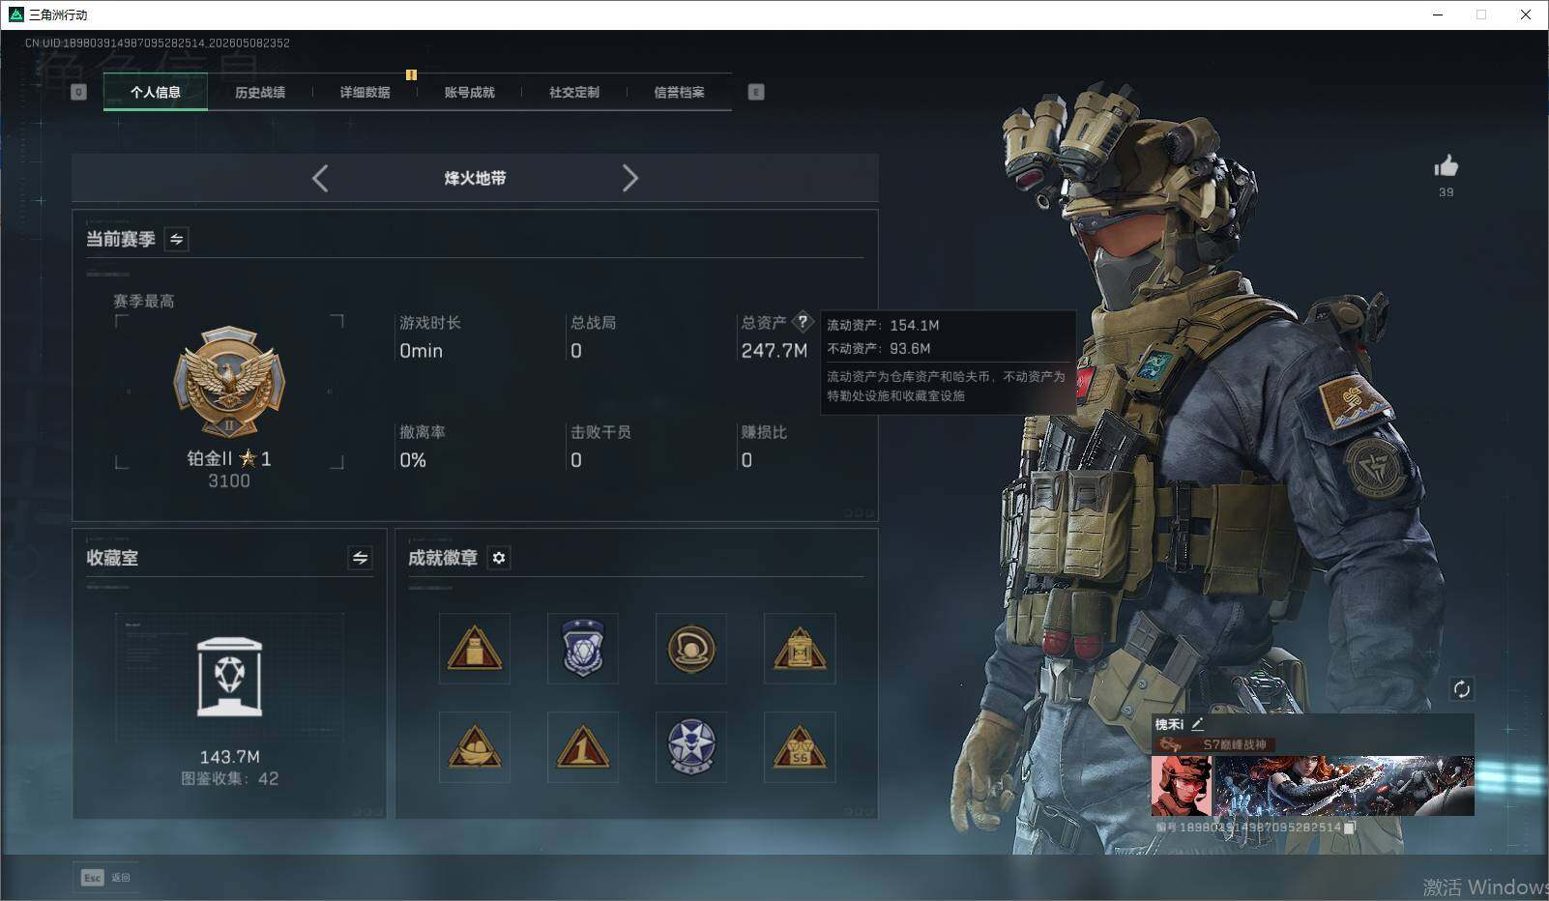1549x901 pixels.
Task: Click the like count 39
Action: pos(1446,192)
